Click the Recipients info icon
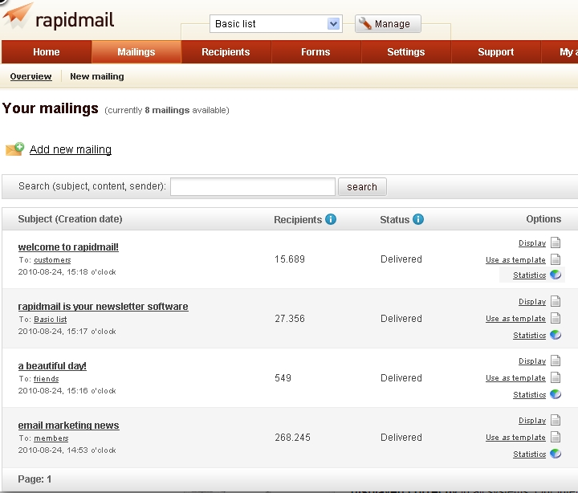Viewport: 578px width, 493px height. click(x=331, y=219)
